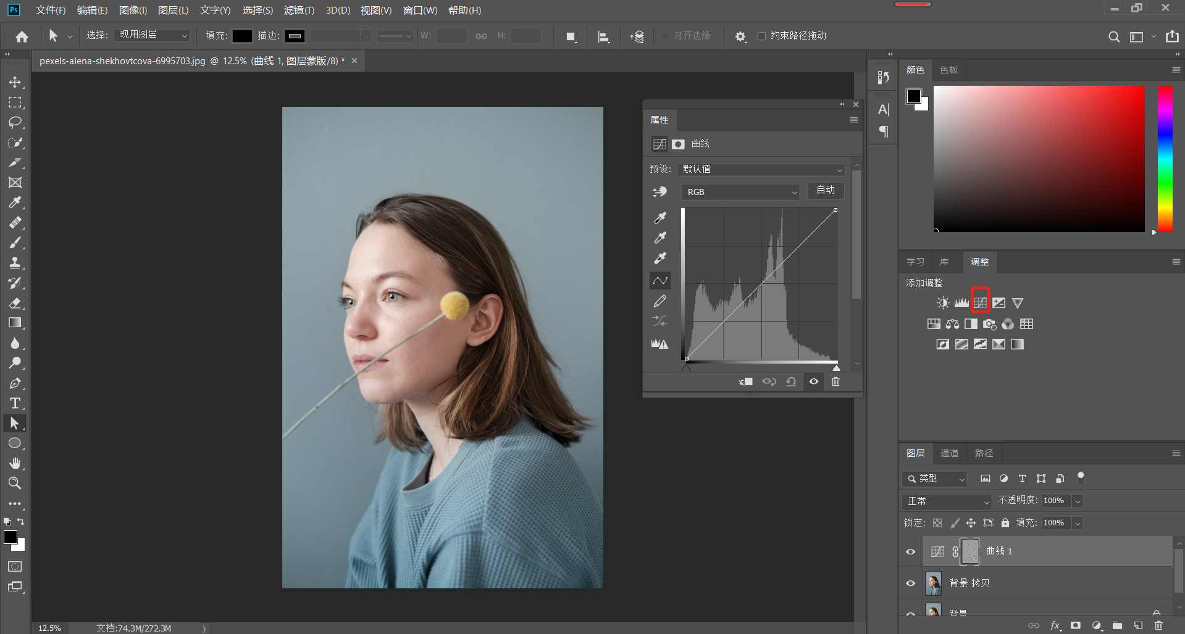This screenshot has width=1185, height=634.
Task: Open the 文件(F) menu
Action: coord(50,10)
